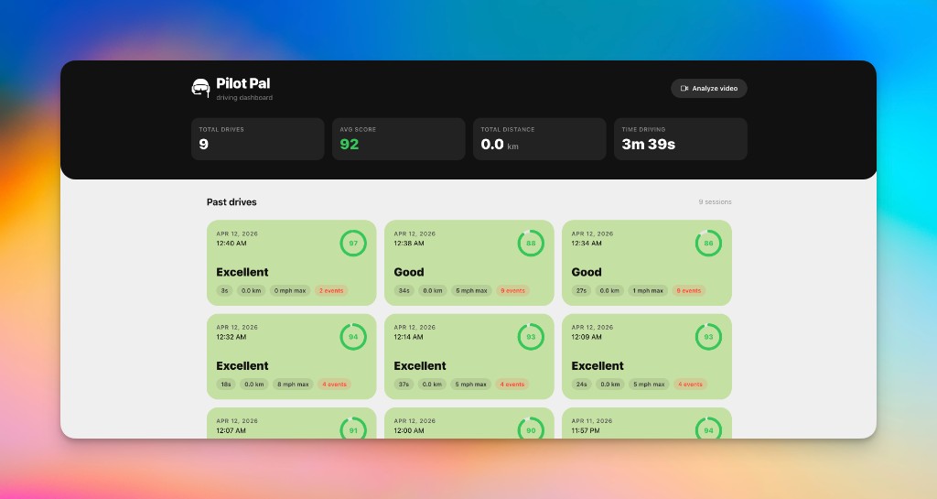Click the Pilot Pal title text

tap(243, 83)
